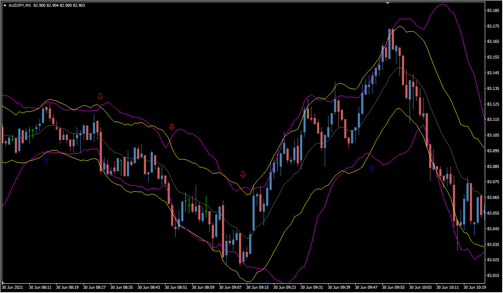Click the 83.085 price scale label
The height and width of the screenshot is (293, 503).
click(493, 167)
